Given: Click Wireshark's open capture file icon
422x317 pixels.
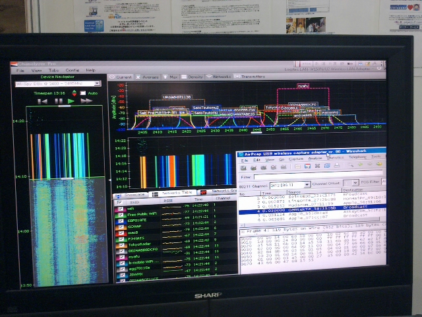Looking at the screenshot, I should coord(297,166).
